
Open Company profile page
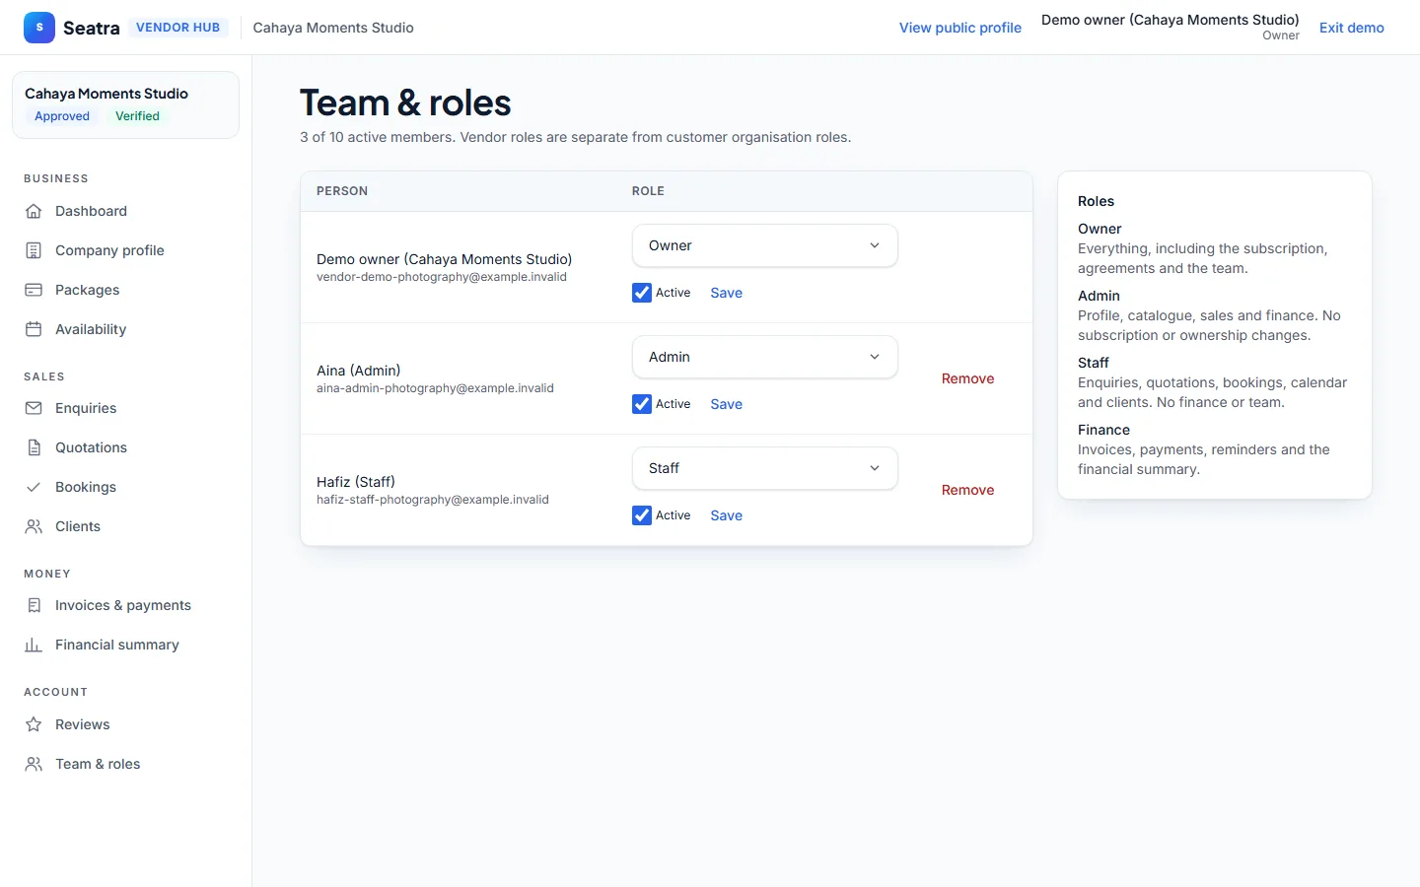click(x=125, y=250)
